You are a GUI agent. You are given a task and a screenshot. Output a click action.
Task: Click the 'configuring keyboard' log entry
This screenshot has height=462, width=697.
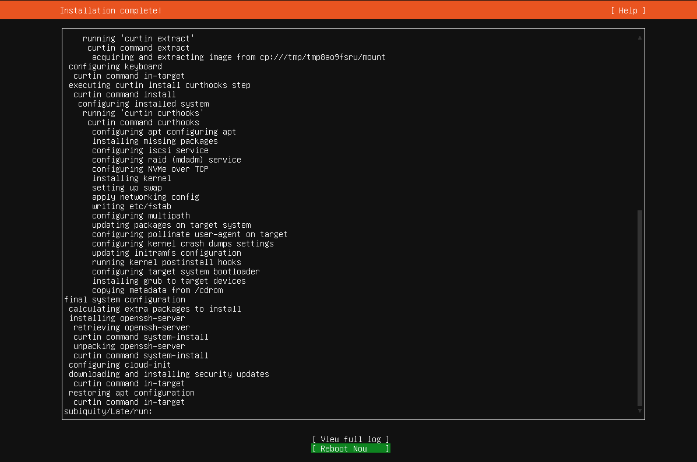(x=115, y=66)
